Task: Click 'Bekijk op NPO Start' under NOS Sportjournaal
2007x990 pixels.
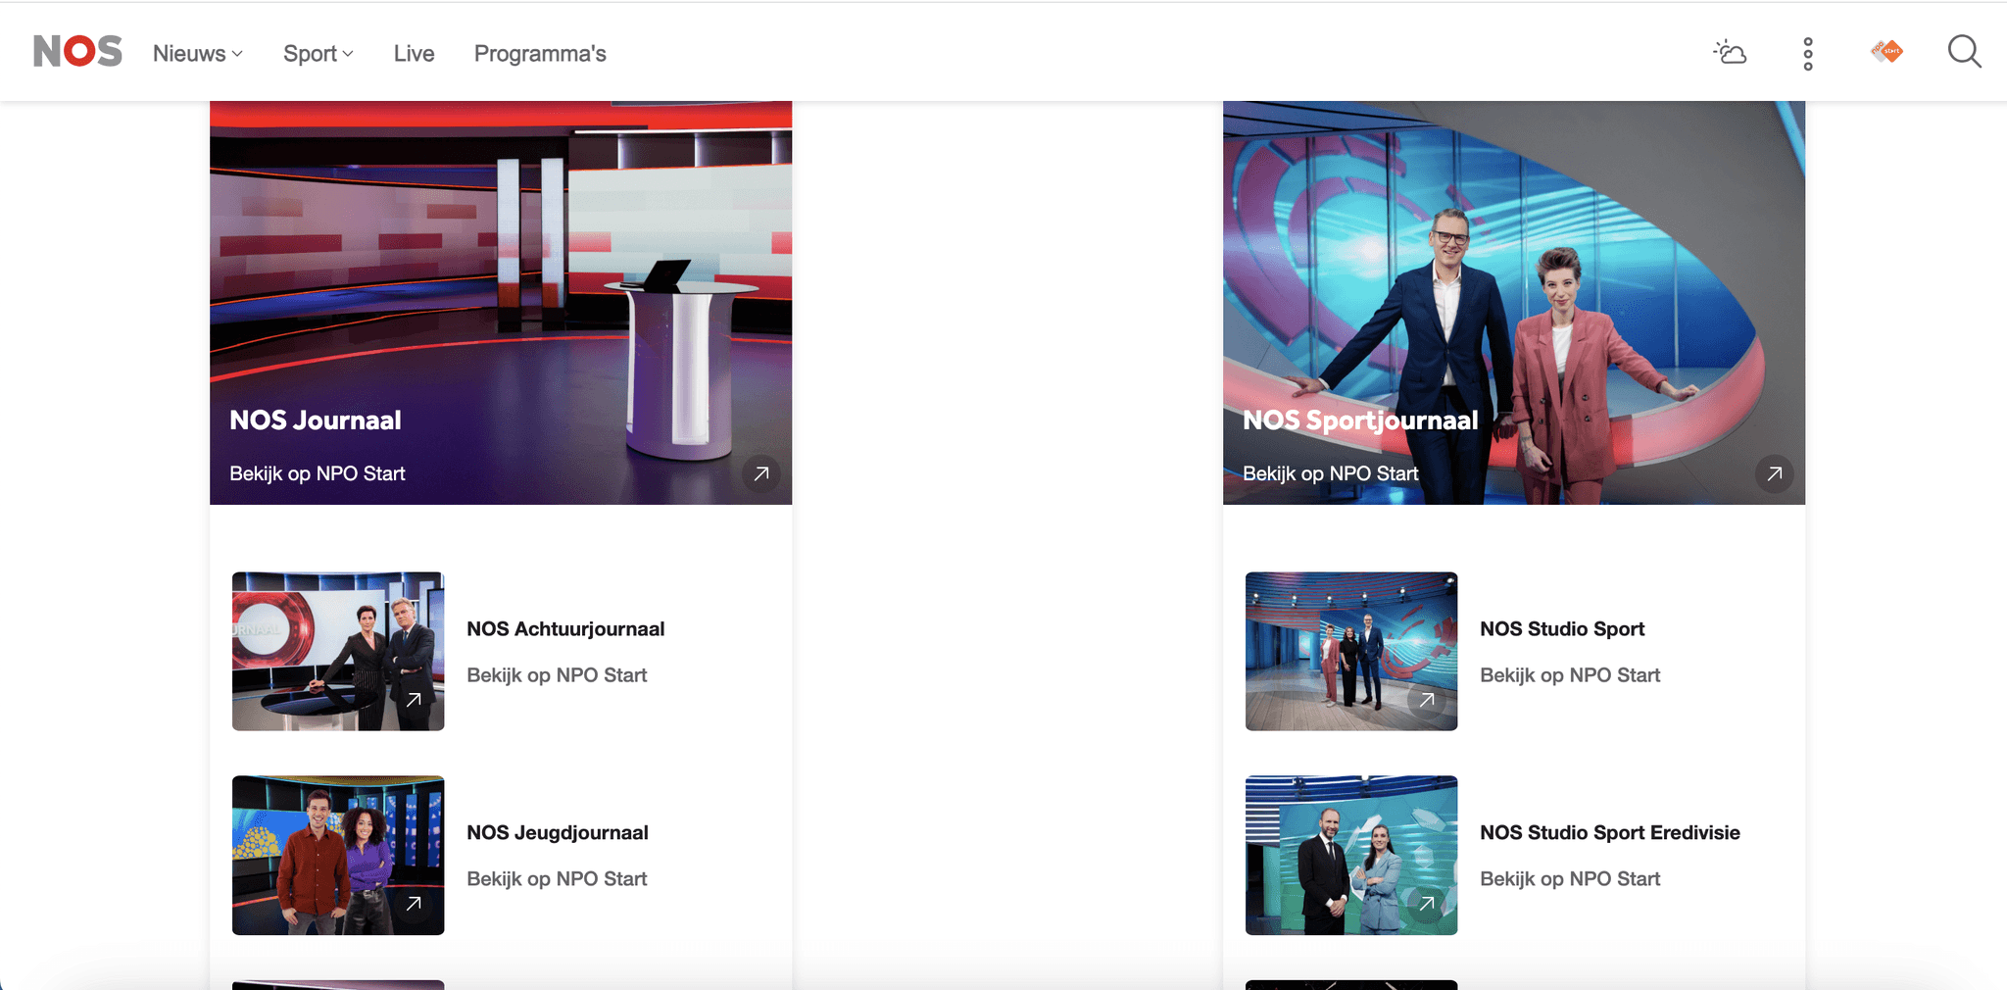Action: pyautogui.click(x=1331, y=473)
